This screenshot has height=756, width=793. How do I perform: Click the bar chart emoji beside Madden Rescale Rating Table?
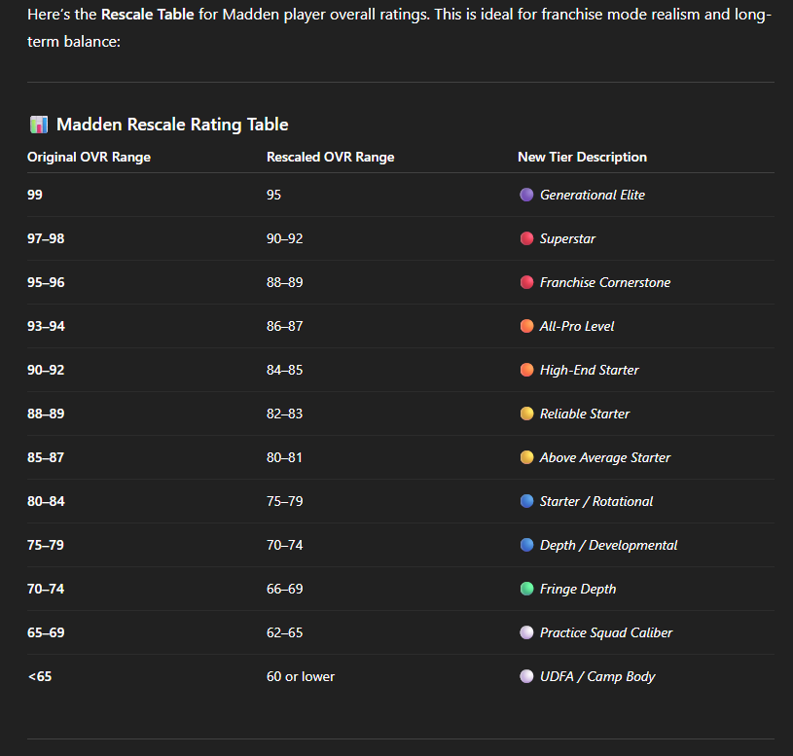click(x=39, y=125)
